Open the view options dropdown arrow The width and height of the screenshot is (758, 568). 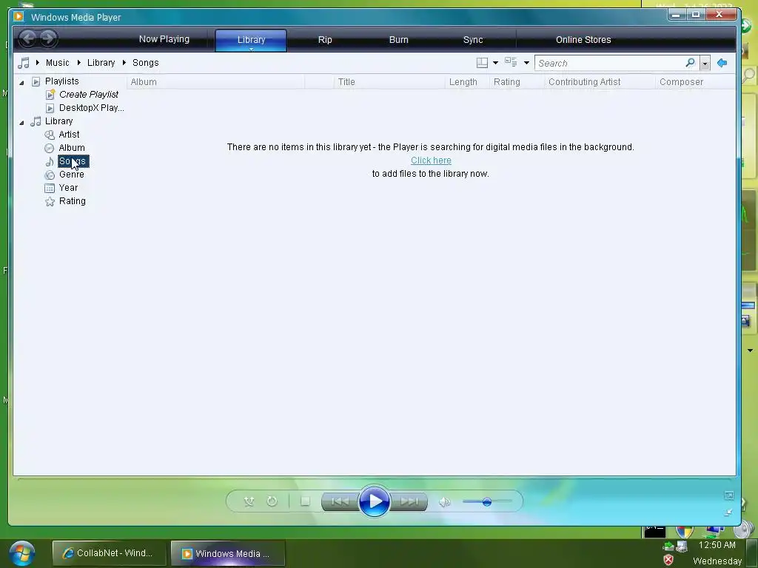(x=526, y=63)
